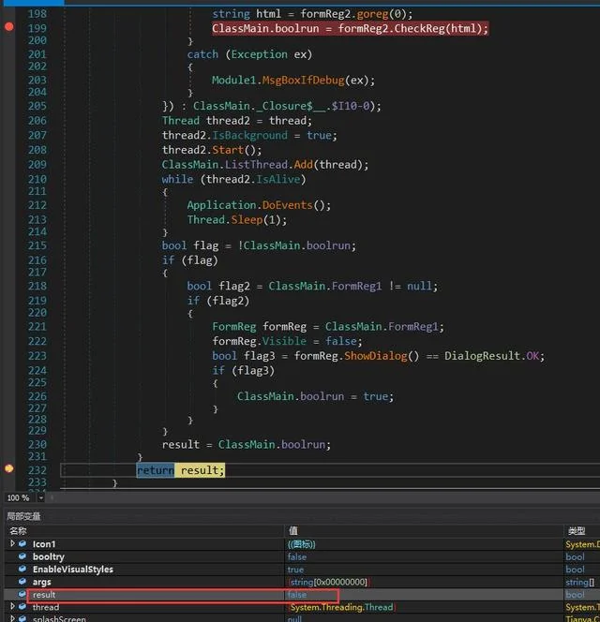The image size is (600, 622).
Task: Click line number 215 in the gutter
Action: pyautogui.click(x=37, y=245)
